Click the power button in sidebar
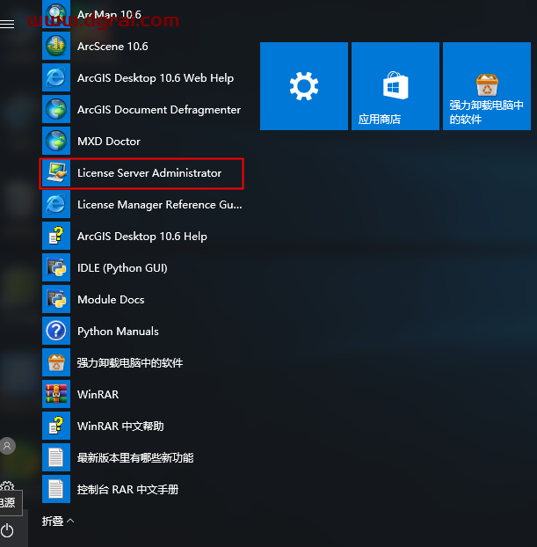 8,529
